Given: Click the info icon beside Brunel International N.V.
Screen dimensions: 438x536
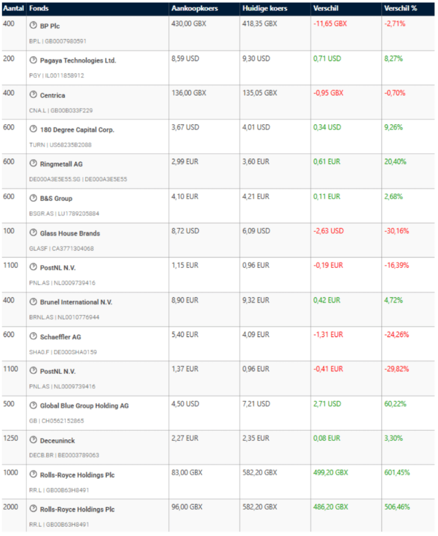Looking at the screenshot, I should point(33,302).
